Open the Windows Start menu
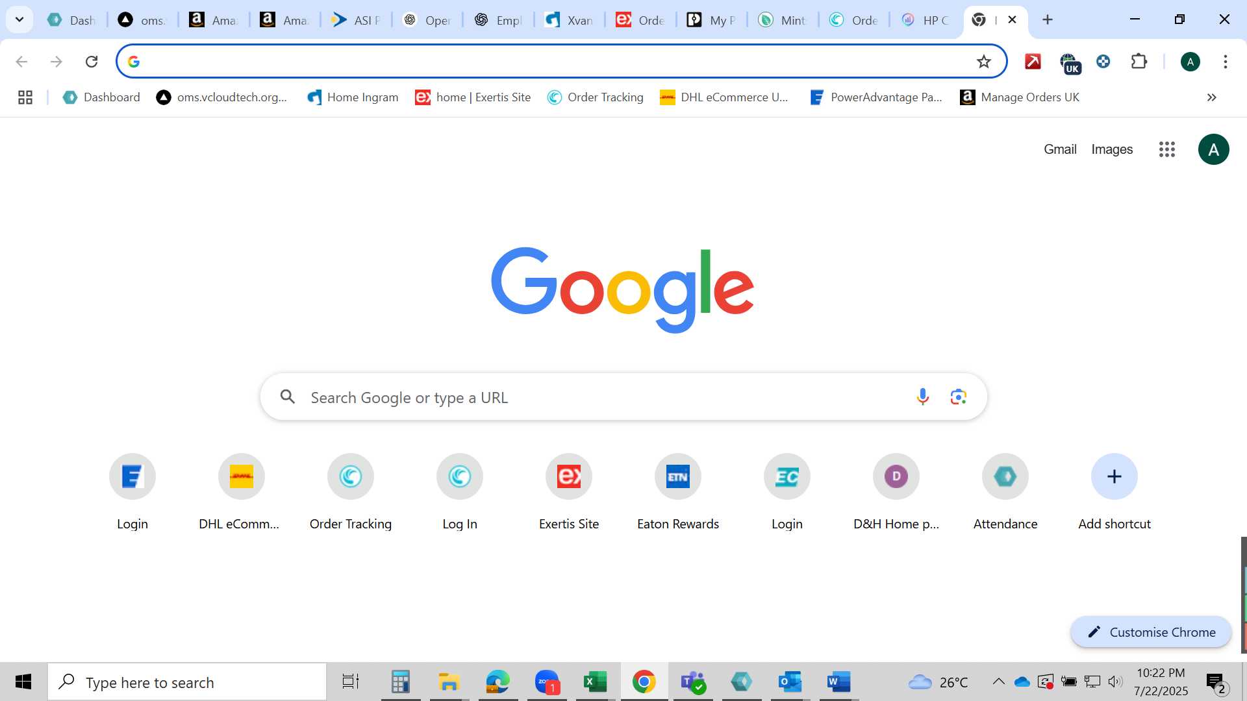Screen dimensions: 1247x701 pos(23,682)
